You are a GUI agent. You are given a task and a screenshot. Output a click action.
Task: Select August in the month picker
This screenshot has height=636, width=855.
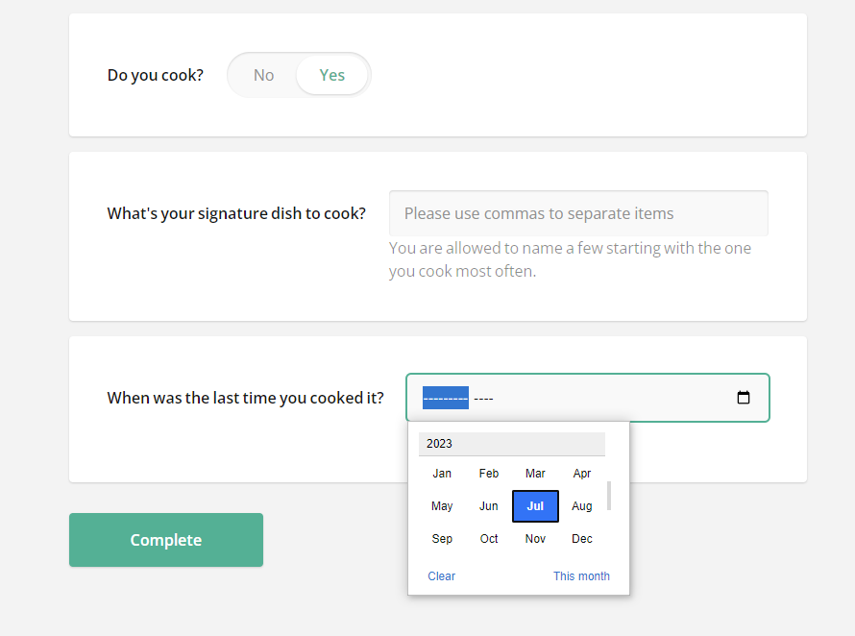point(581,505)
